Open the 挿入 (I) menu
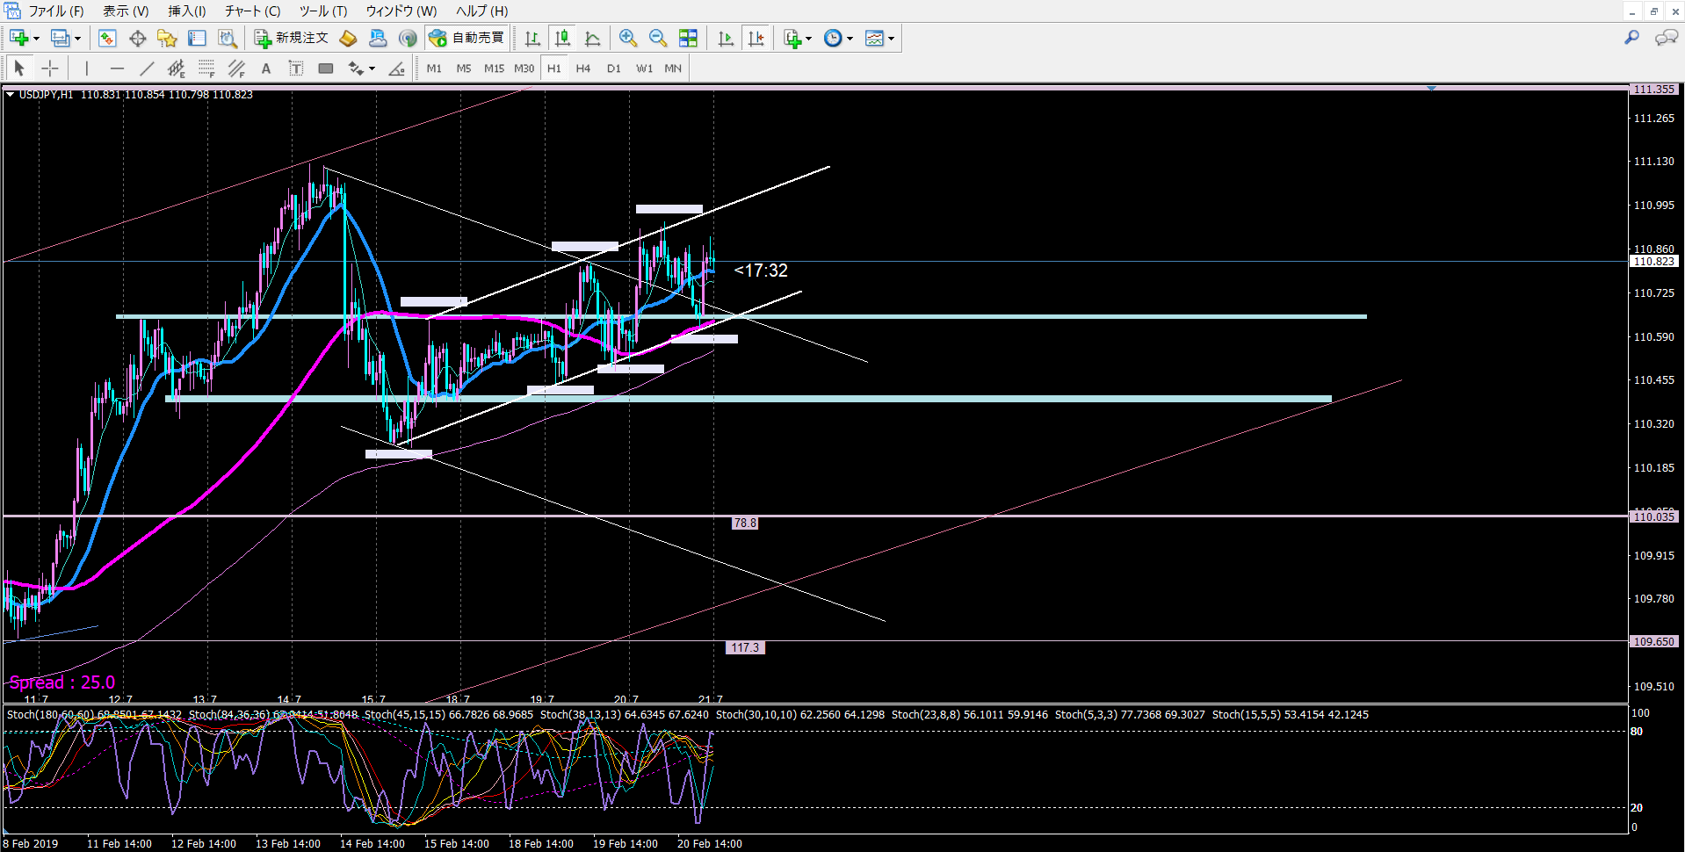Image resolution: width=1685 pixels, height=852 pixels. pyautogui.click(x=187, y=11)
